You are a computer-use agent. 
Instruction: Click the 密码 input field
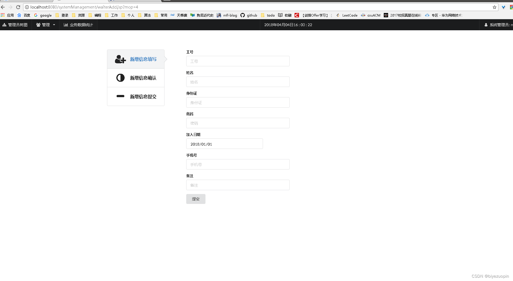tap(238, 123)
